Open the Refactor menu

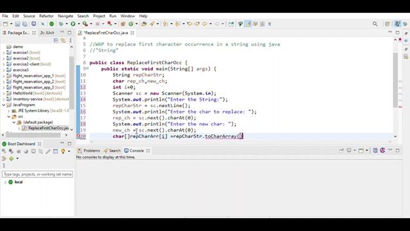[46, 16]
